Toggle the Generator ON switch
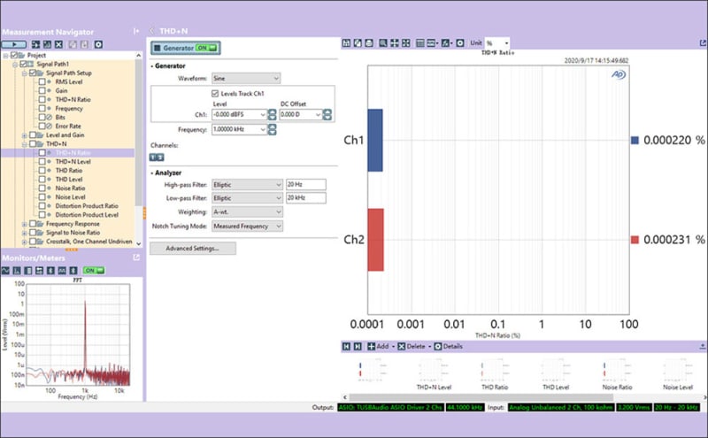The width and height of the screenshot is (708, 438). (207, 48)
